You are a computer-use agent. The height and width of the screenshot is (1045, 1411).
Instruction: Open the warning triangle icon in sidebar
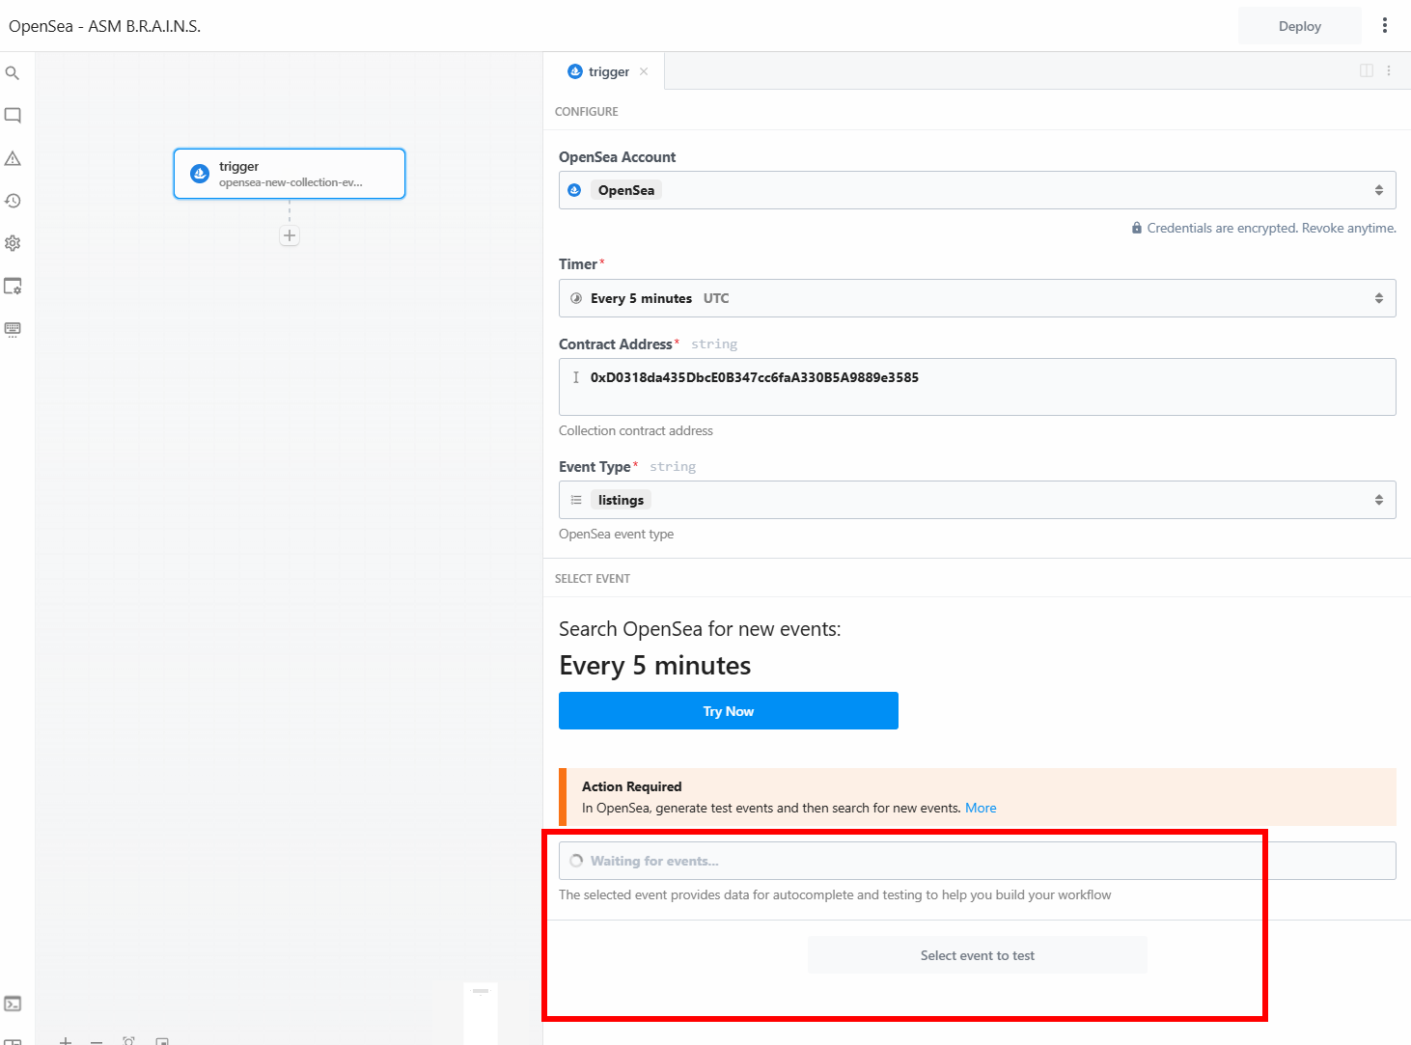[x=13, y=158]
